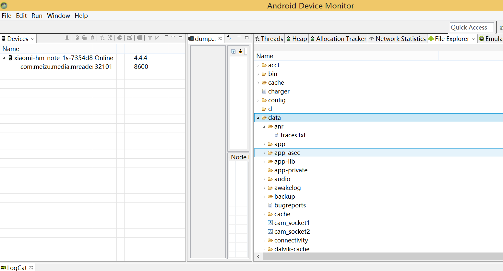
Task: Click the Cause GC trash can icon
Action: [92, 38]
